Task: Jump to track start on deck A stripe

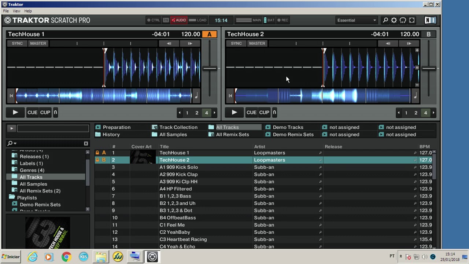Action: click(11, 96)
